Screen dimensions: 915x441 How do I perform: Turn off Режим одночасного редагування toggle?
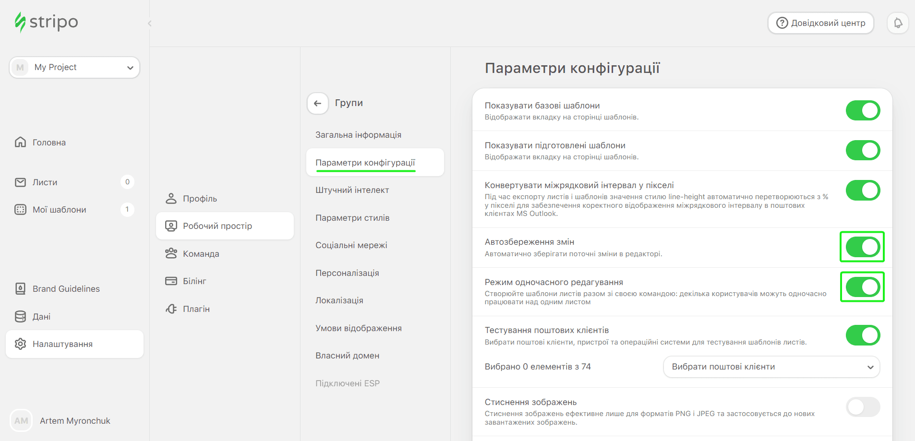(862, 287)
